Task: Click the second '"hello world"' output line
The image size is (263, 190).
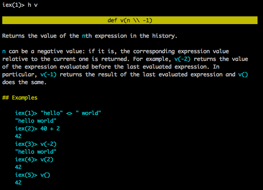Action: (x=36, y=152)
